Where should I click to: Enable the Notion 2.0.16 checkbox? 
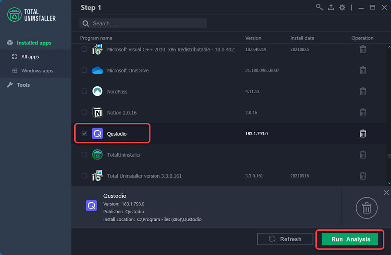pos(84,113)
